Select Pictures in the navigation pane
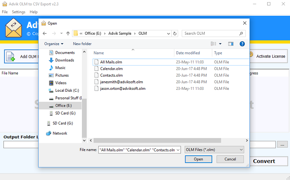 pos(62,75)
